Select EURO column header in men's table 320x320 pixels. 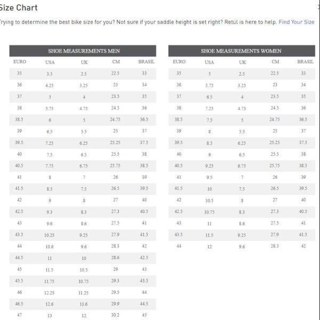point(19,62)
